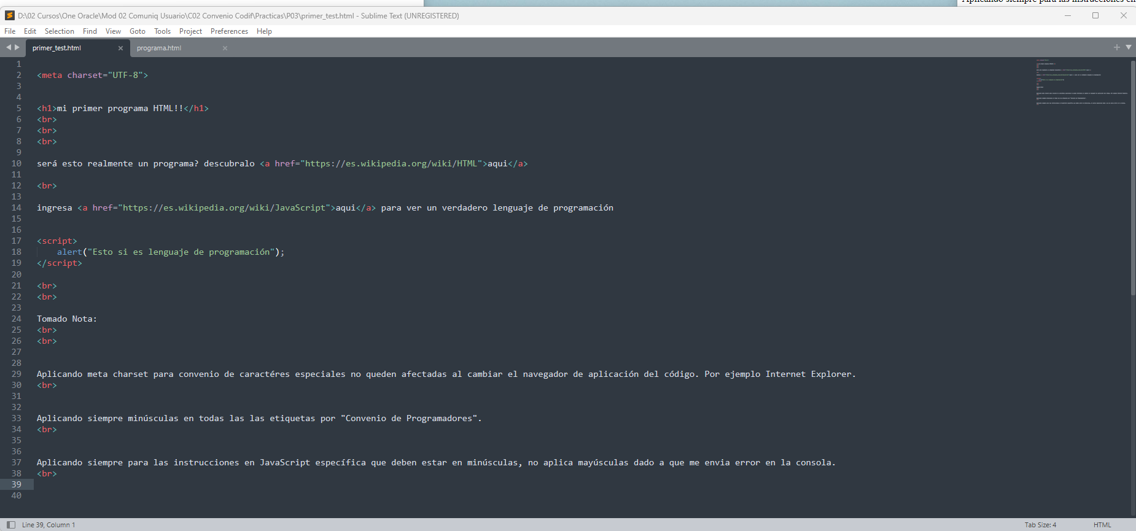
Task: Click line number 1 in gutter
Action: (x=19, y=64)
